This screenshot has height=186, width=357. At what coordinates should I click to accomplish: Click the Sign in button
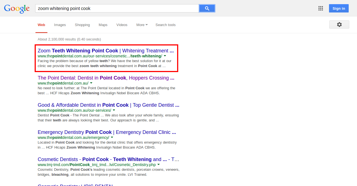[x=339, y=8]
